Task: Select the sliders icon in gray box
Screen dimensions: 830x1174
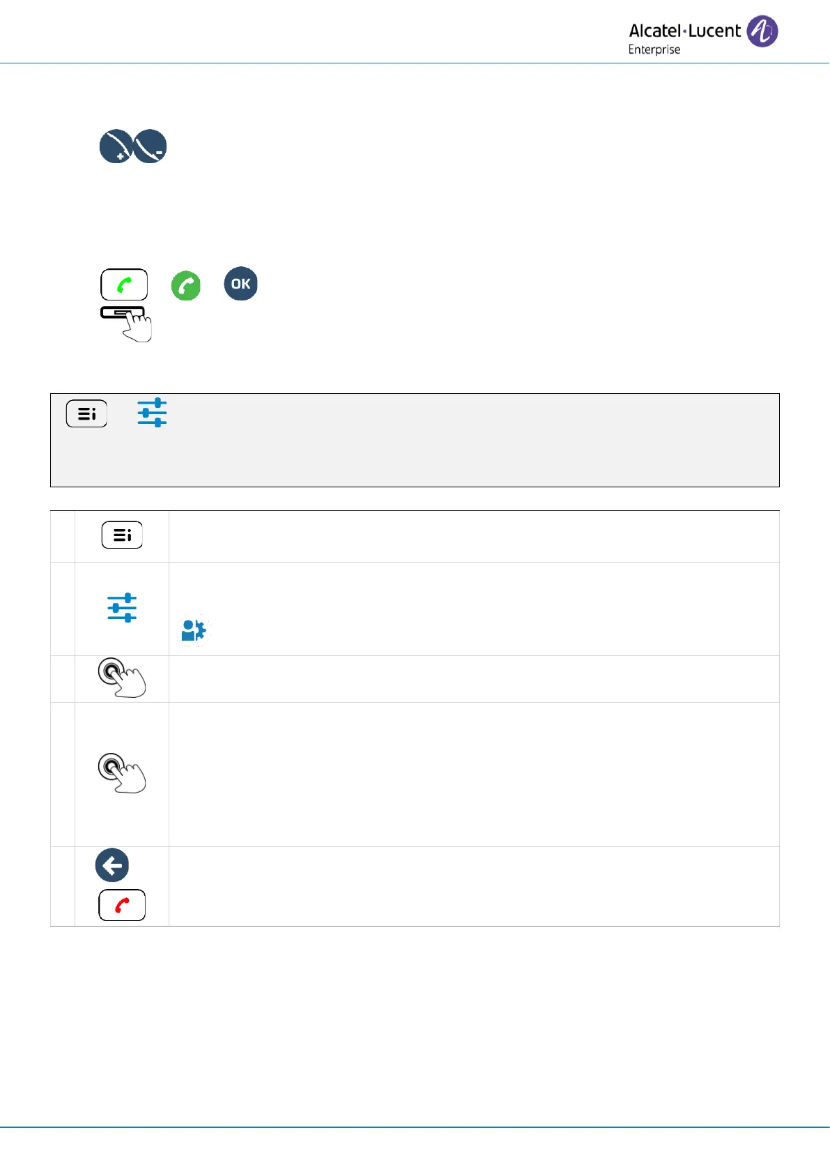Action: (x=152, y=413)
